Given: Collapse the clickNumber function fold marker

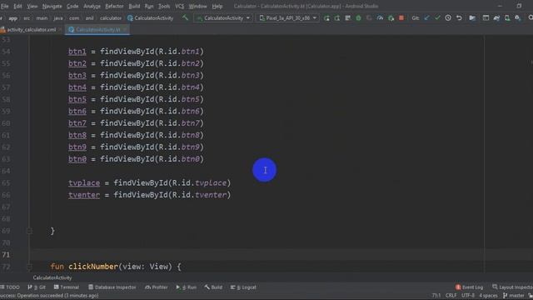Looking at the screenshot, I should click(30, 267).
